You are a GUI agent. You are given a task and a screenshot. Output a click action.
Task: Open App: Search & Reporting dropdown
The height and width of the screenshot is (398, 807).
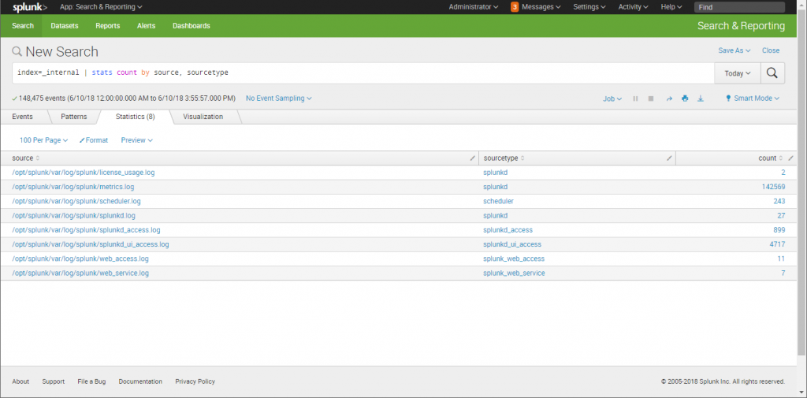click(x=101, y=7)
